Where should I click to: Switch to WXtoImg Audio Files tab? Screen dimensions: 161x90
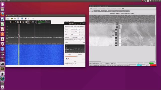coord(97,11)
